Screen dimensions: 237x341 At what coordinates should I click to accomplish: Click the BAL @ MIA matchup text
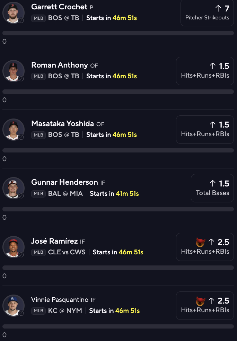pos(65,194)
